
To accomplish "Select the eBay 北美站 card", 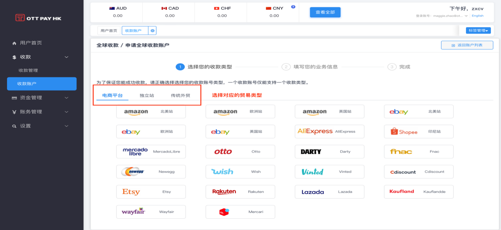I will pyautogui.click(x=419, y=112).
